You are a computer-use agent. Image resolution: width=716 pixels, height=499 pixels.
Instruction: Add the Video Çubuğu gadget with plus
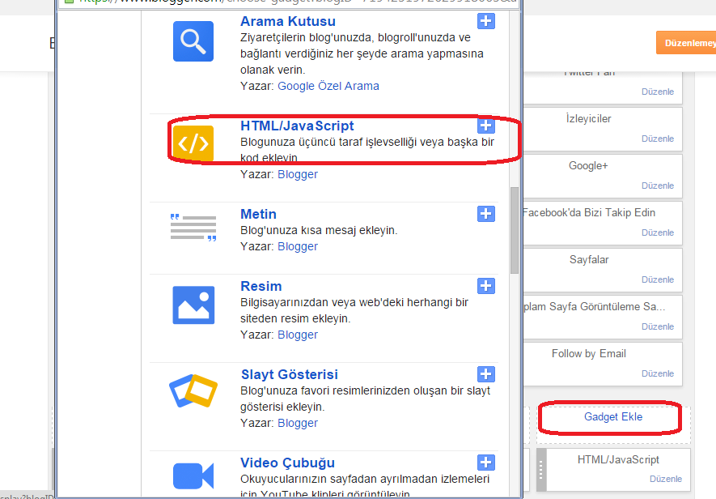click(x=486, y=463)
